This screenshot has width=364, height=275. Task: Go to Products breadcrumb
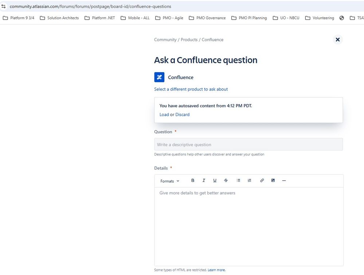[x=189, y=40]
